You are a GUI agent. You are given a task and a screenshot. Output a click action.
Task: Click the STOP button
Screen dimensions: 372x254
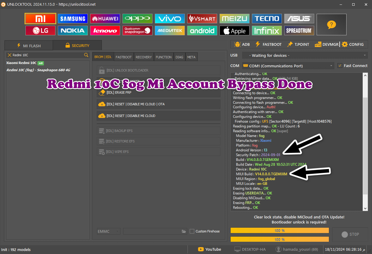pyautogui.click(x=350, y=234)
